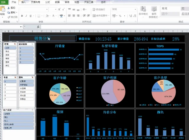Apply top vertical alignment
The height and width of the screenshot is (140, 189).
[69, 9]
